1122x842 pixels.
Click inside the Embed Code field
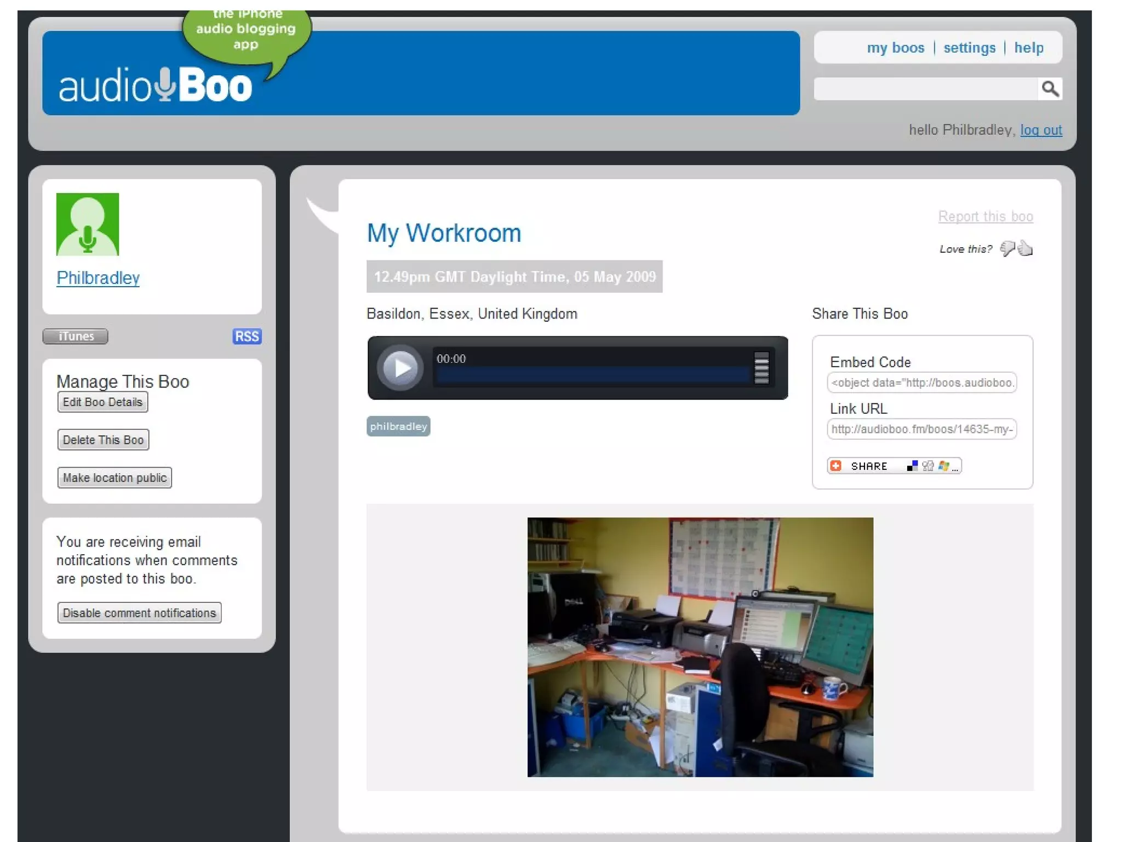921,383
